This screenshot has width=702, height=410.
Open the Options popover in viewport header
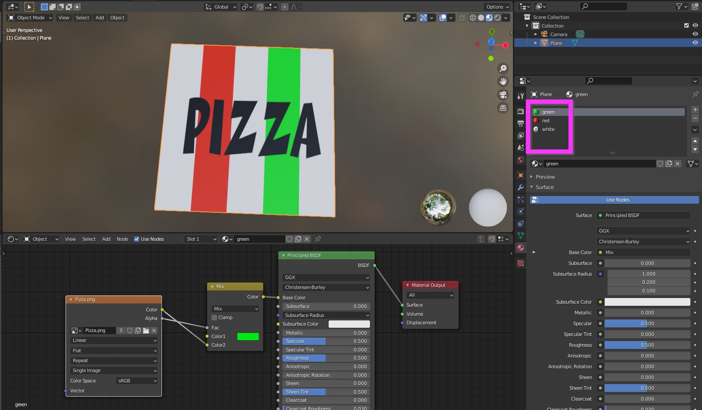pos(497,7)
